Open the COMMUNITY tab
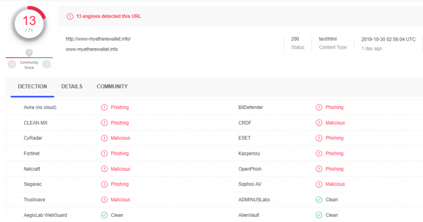 point(112,87)
